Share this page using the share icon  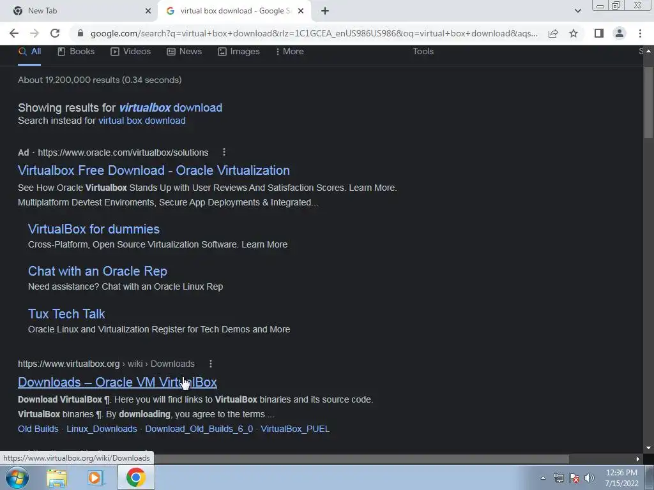553,33
